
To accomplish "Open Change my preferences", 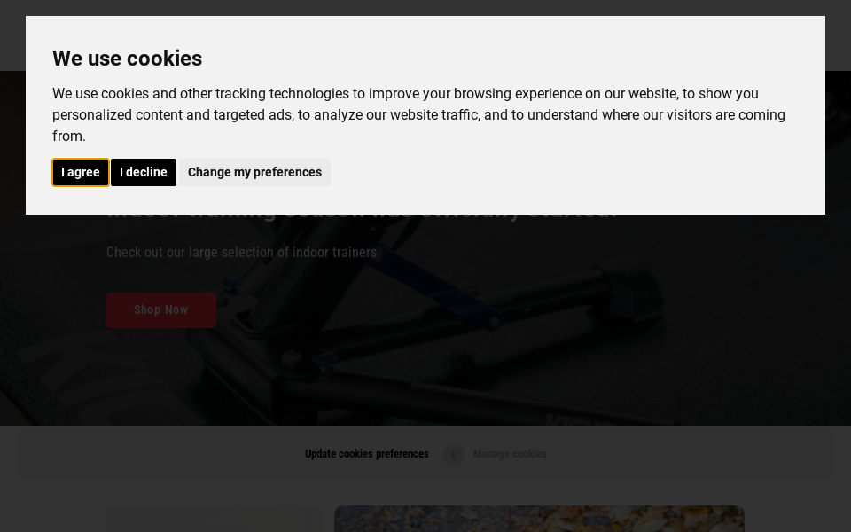I will click(254, 172).
